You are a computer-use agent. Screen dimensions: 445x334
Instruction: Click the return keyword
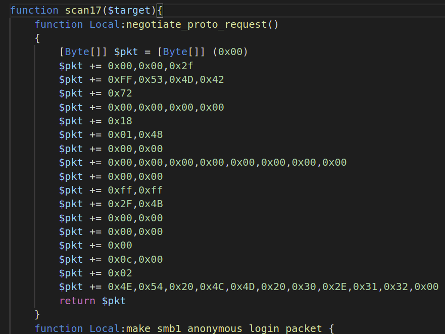pyautogui.click(x=77, y=301)
